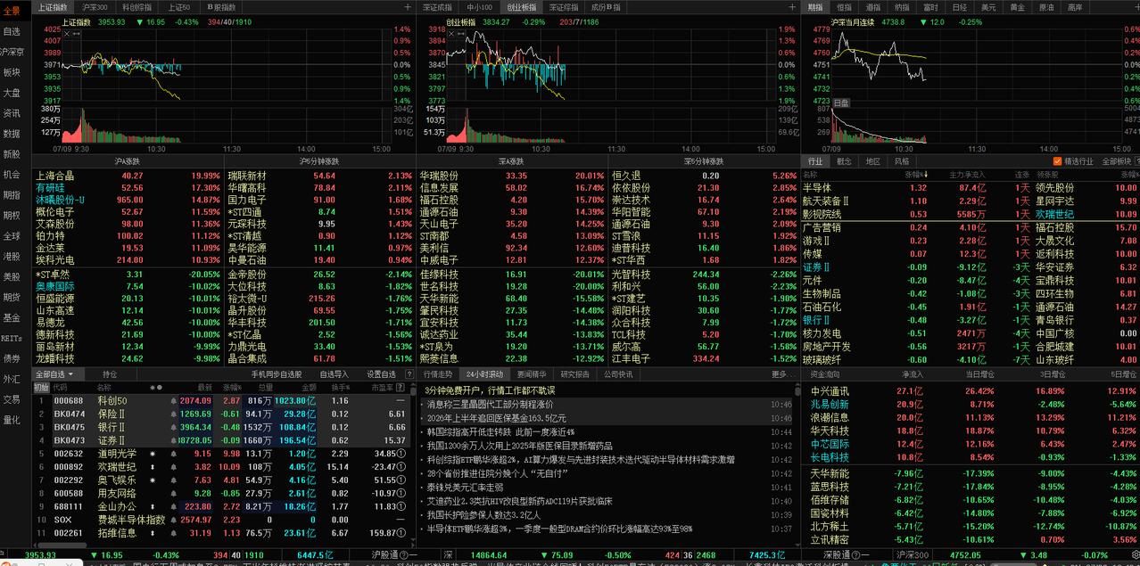
Task: Open news on 泰铢兑美元汇率走弱
Action: click(x=465, y=488)
